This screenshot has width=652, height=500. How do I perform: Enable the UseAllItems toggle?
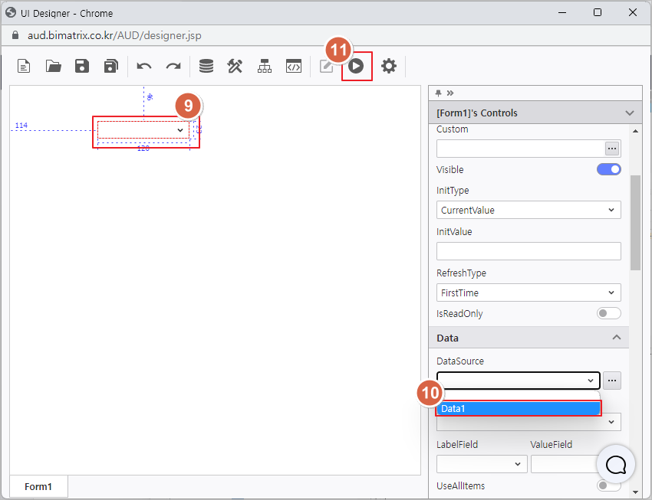click(x=608, y=485)
